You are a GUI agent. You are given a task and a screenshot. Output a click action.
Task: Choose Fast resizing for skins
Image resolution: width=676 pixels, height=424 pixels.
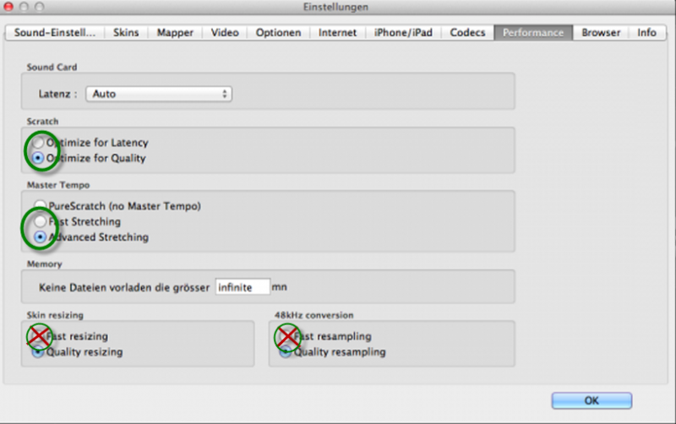[38, 336]
